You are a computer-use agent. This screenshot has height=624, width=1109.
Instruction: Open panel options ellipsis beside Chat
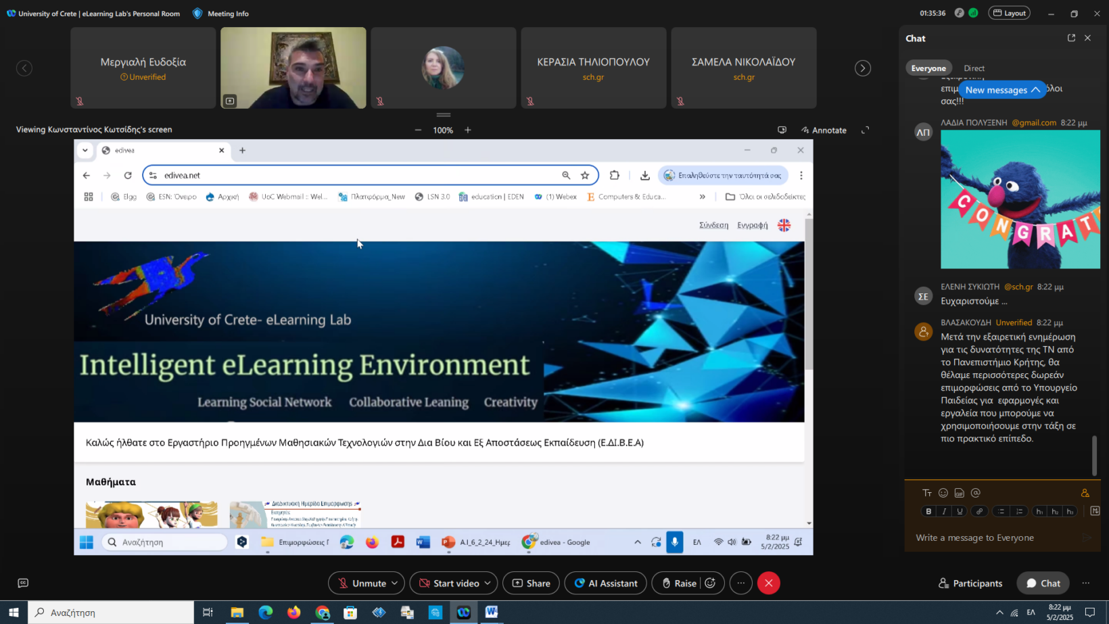(x=1086, y=583)
